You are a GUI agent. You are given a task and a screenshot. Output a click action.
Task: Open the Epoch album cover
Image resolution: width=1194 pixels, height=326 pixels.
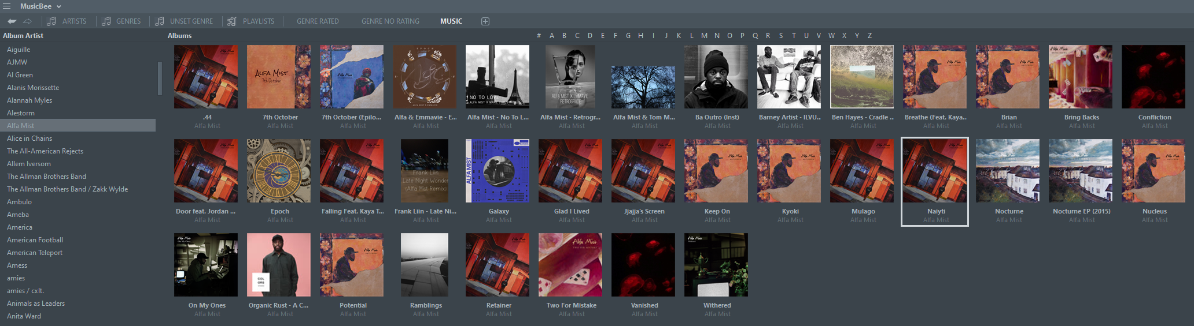pyautogui.click(x=279, y=171)
